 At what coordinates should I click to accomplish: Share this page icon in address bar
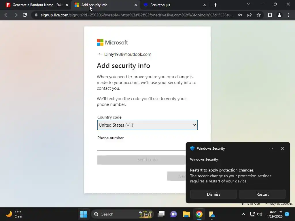coord(249,15)
